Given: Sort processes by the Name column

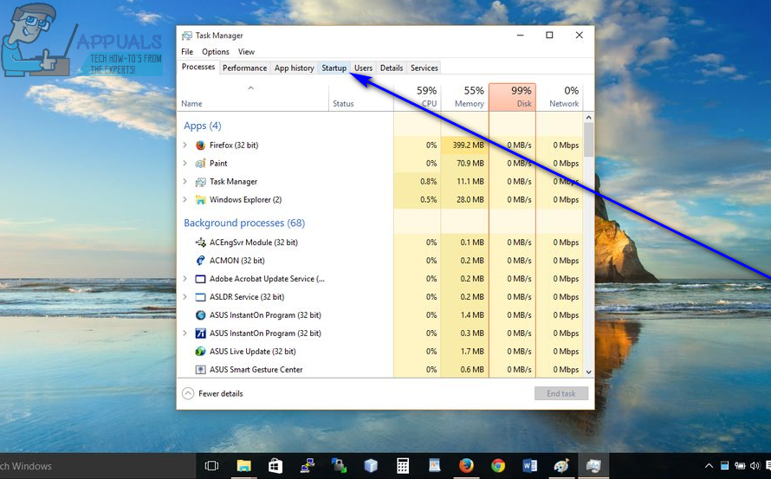Looking at the screenshot, I should click(x=253, y=97).
